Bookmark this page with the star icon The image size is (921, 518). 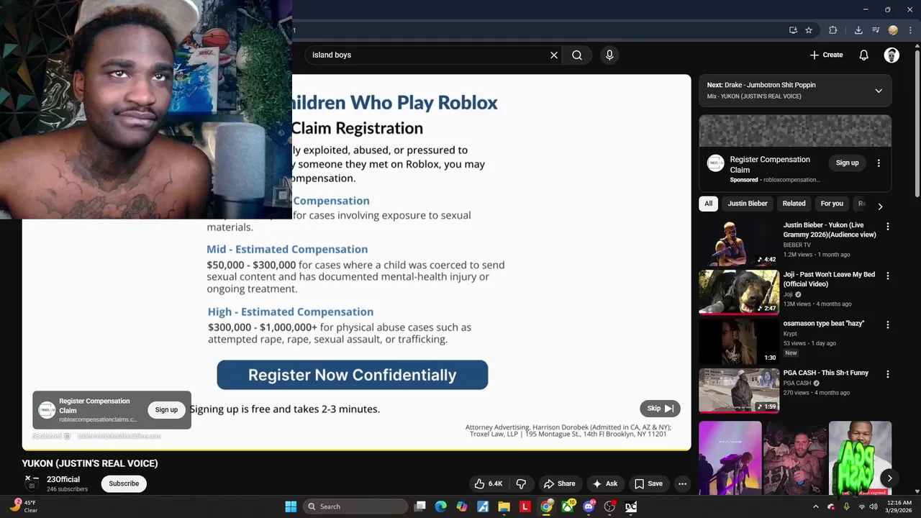tap(809, 30)
